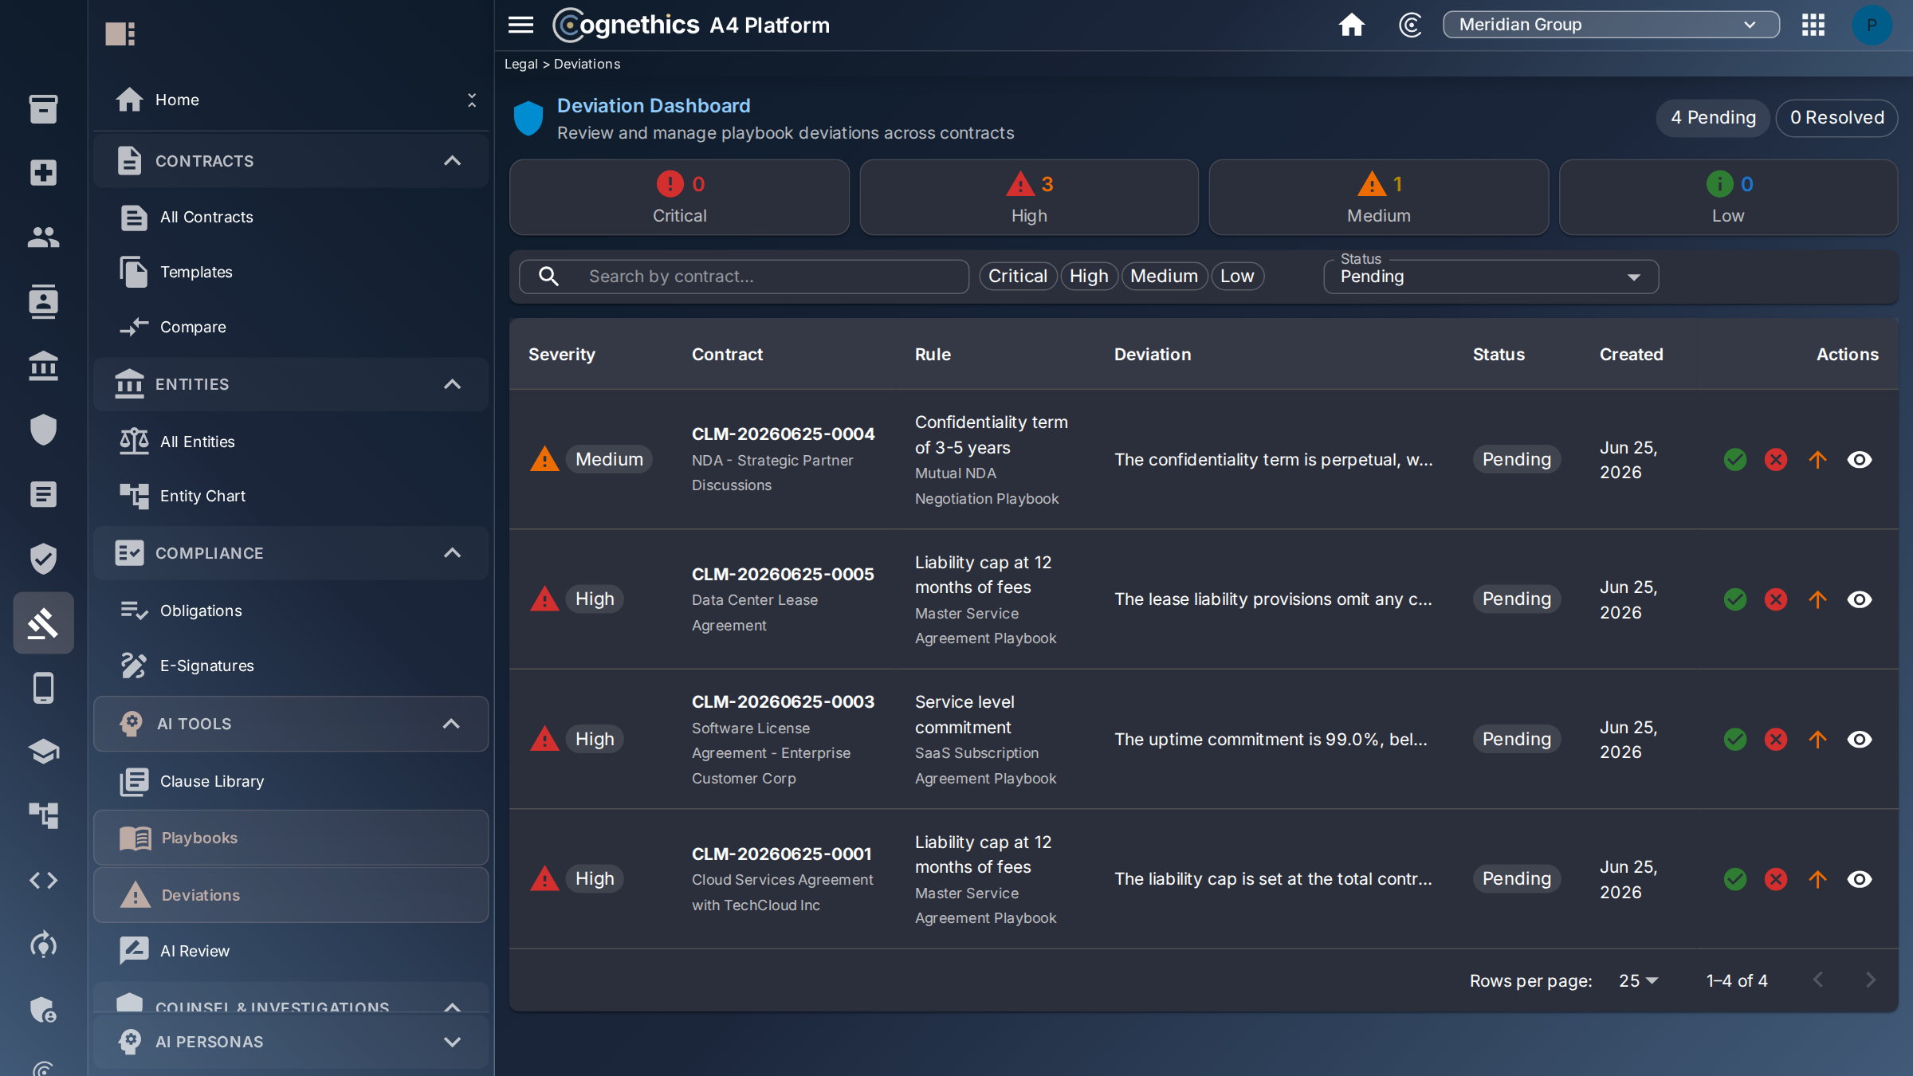Viewport: 1913px width, 1076px height.
Task: Open the Meridian Group organization dropdown
Action: (1611, 25)
